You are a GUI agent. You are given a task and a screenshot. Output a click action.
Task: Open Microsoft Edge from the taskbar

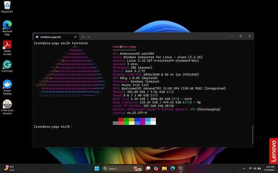[x=173, y=169]
